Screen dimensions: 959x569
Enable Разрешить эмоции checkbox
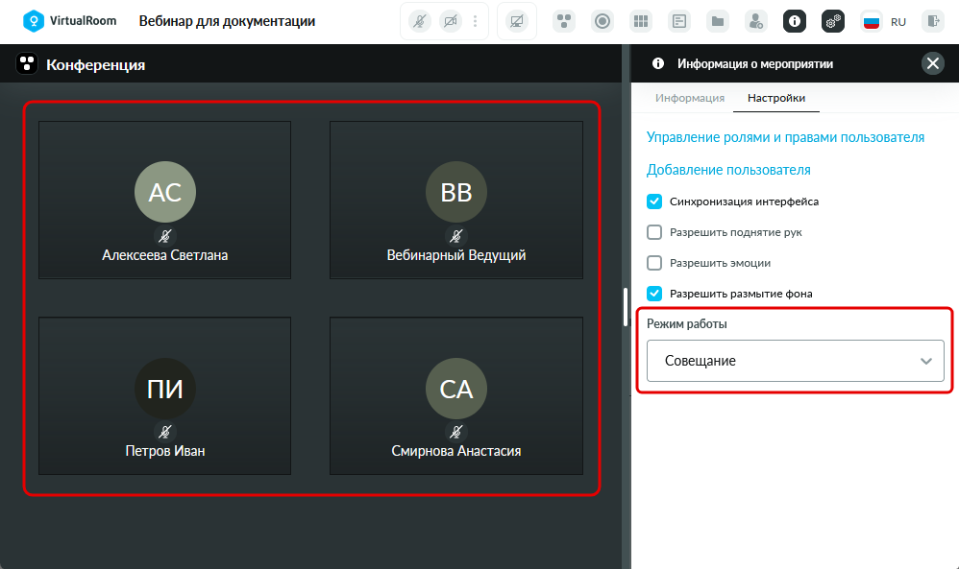click(654, 263)
